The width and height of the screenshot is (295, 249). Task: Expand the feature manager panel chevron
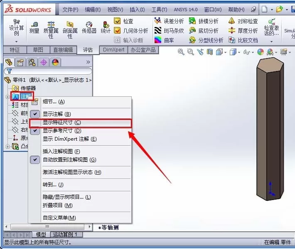click(88, 62)
